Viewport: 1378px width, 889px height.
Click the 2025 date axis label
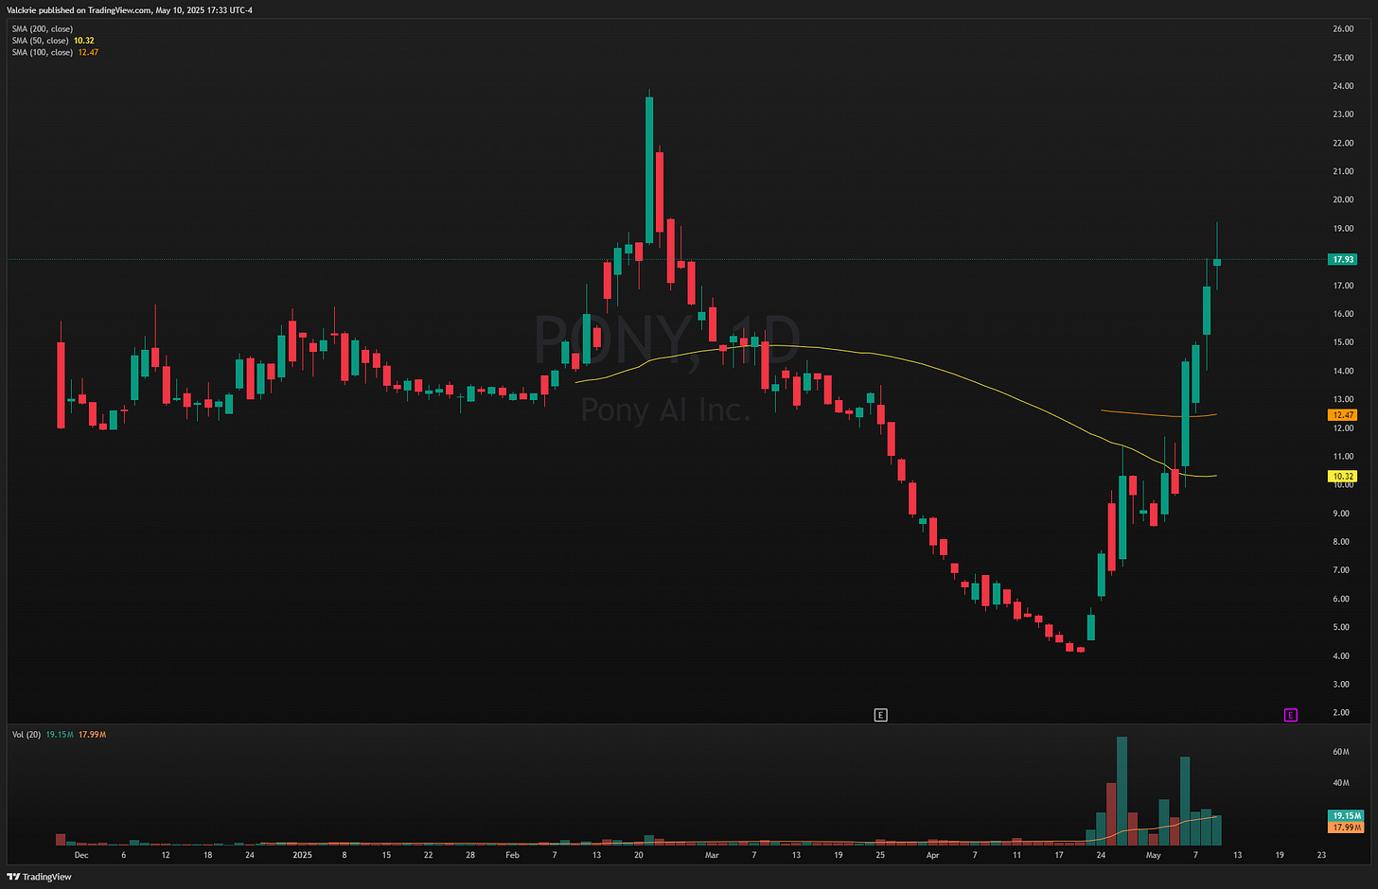click(x=302, y=855)
